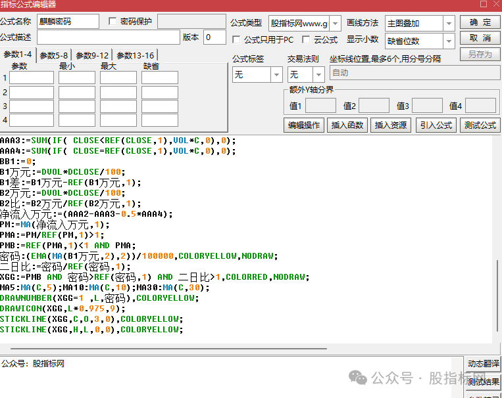Switch to the 参数5-8 tab

click(x=53, y=55)
